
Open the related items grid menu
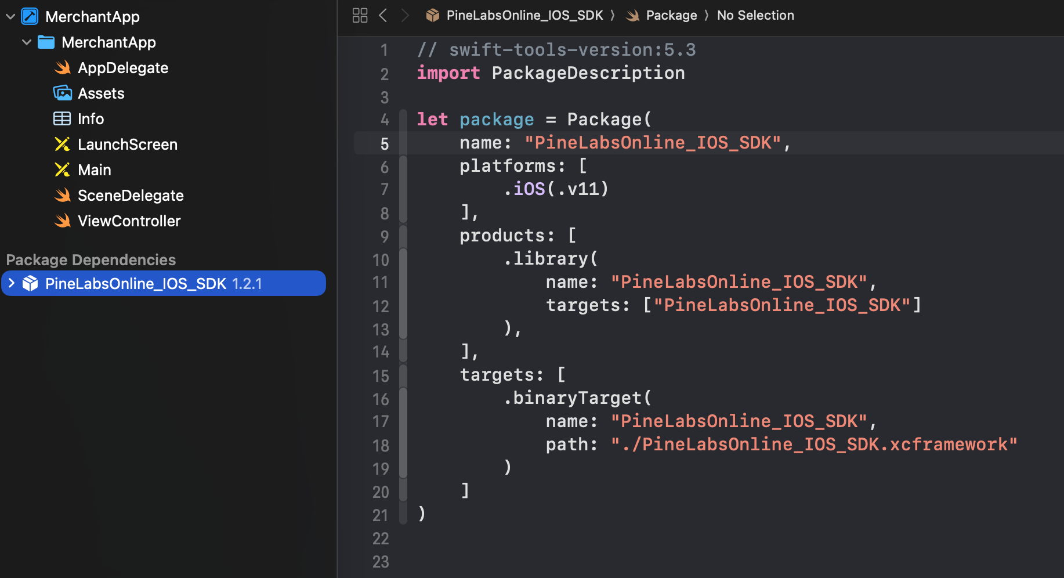[x=360, y=16]
